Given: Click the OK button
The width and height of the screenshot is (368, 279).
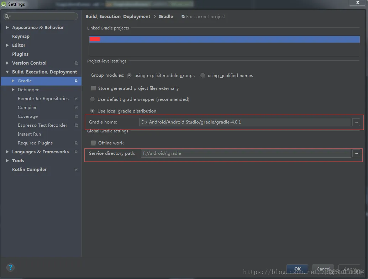Looking at the screenshot, I should (298, 269).
